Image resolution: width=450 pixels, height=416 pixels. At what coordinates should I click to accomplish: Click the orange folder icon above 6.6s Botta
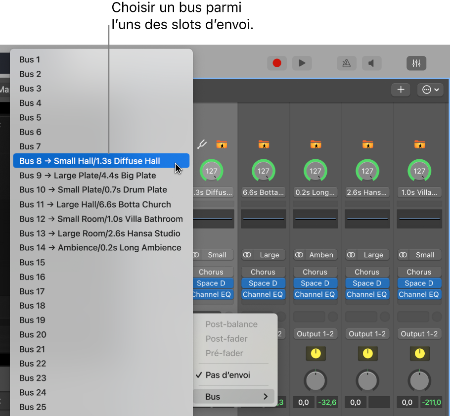pyautogui.click(x=263, y=144)
